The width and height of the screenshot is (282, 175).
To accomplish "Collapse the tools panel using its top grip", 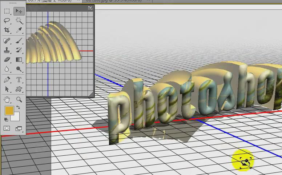I will (13, 3).
